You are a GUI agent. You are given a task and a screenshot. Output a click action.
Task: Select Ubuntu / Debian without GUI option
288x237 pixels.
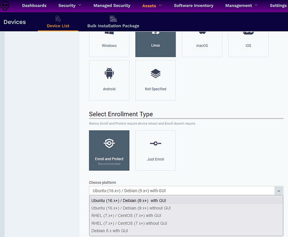click(131, 208)
